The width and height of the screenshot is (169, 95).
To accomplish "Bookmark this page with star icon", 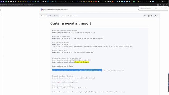I will [x=166, y=5].
